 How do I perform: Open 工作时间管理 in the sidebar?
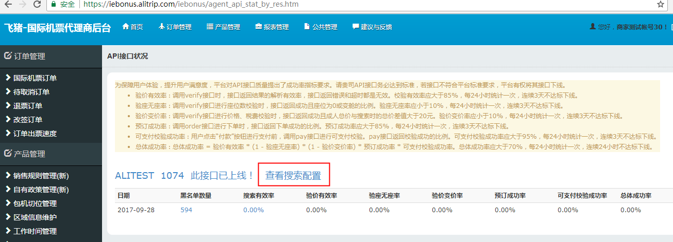click(x=35, y=231)
